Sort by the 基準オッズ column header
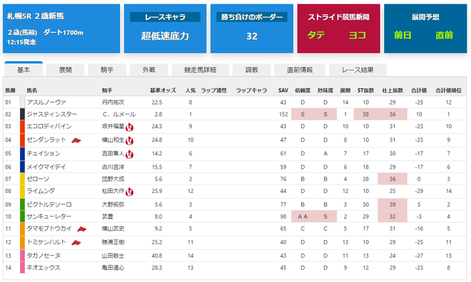Screen dimensions: 471x282 pyautogui.click(x=163, y=90)
